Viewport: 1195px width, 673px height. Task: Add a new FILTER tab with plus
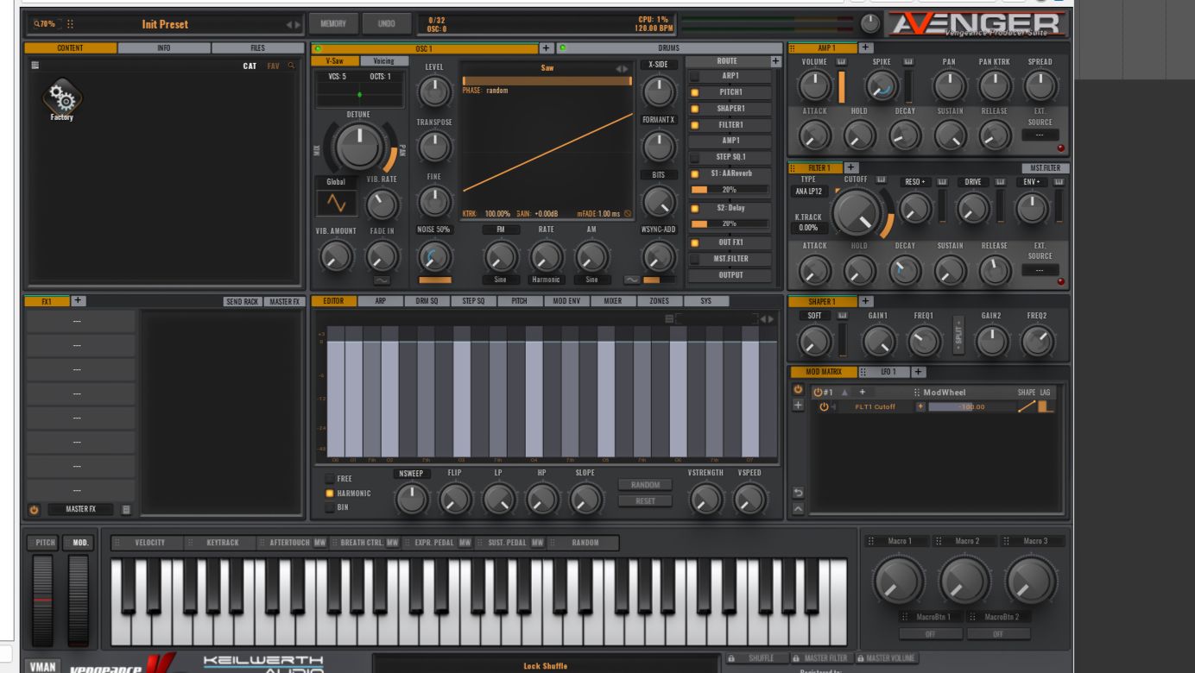[850, 167]
